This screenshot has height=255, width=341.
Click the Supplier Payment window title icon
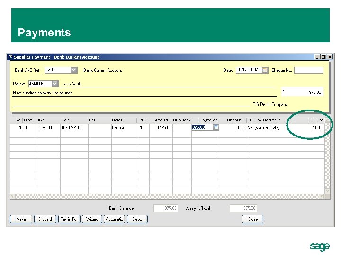[x=10, y=57]
